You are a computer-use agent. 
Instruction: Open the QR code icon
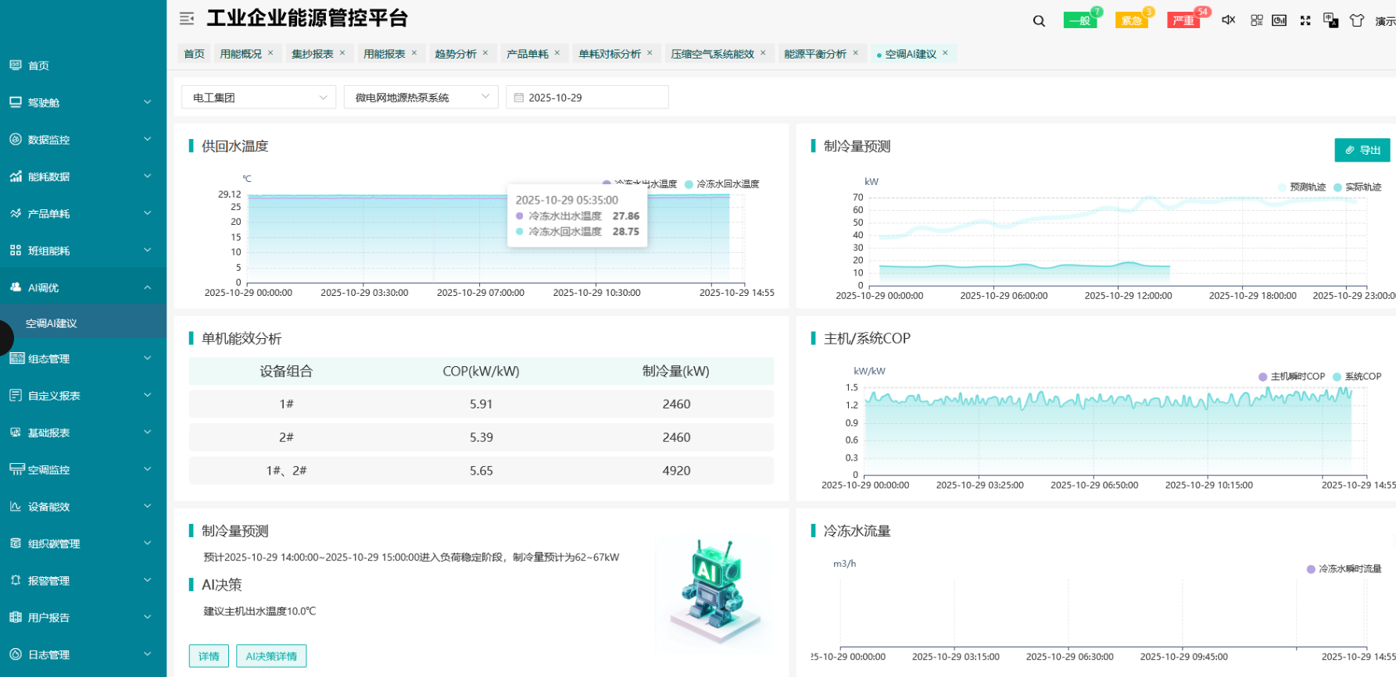pyautogui.click(x=1257, y=20)
